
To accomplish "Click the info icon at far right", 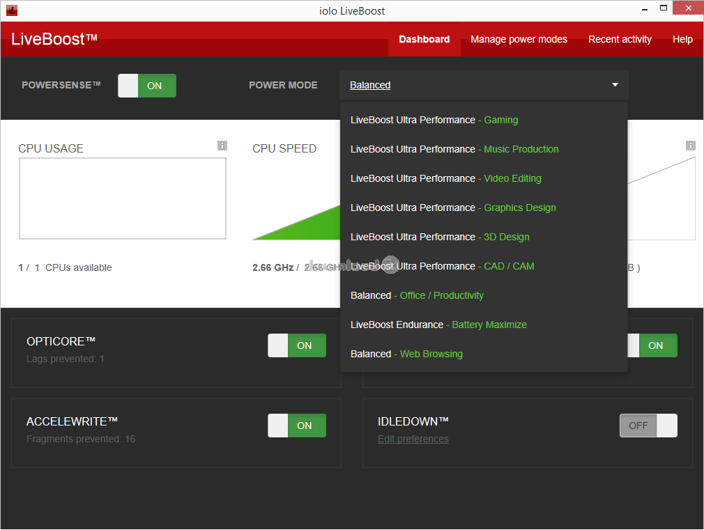I will pyautogui.click(x=690, y=146).
